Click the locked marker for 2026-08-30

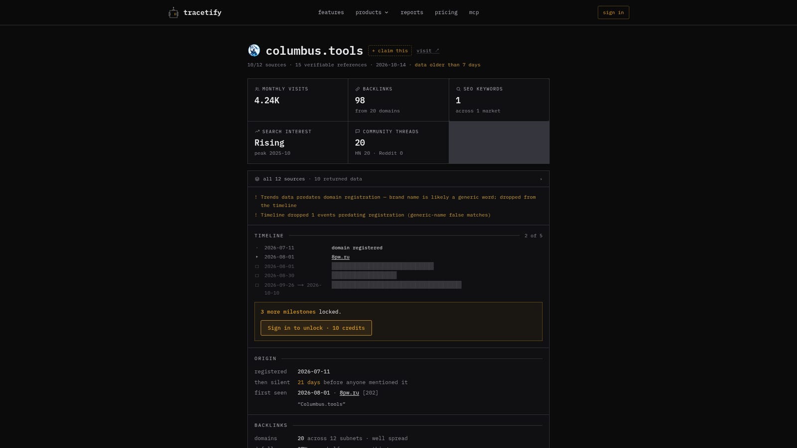pyautogui.click(x=257, y=276)
